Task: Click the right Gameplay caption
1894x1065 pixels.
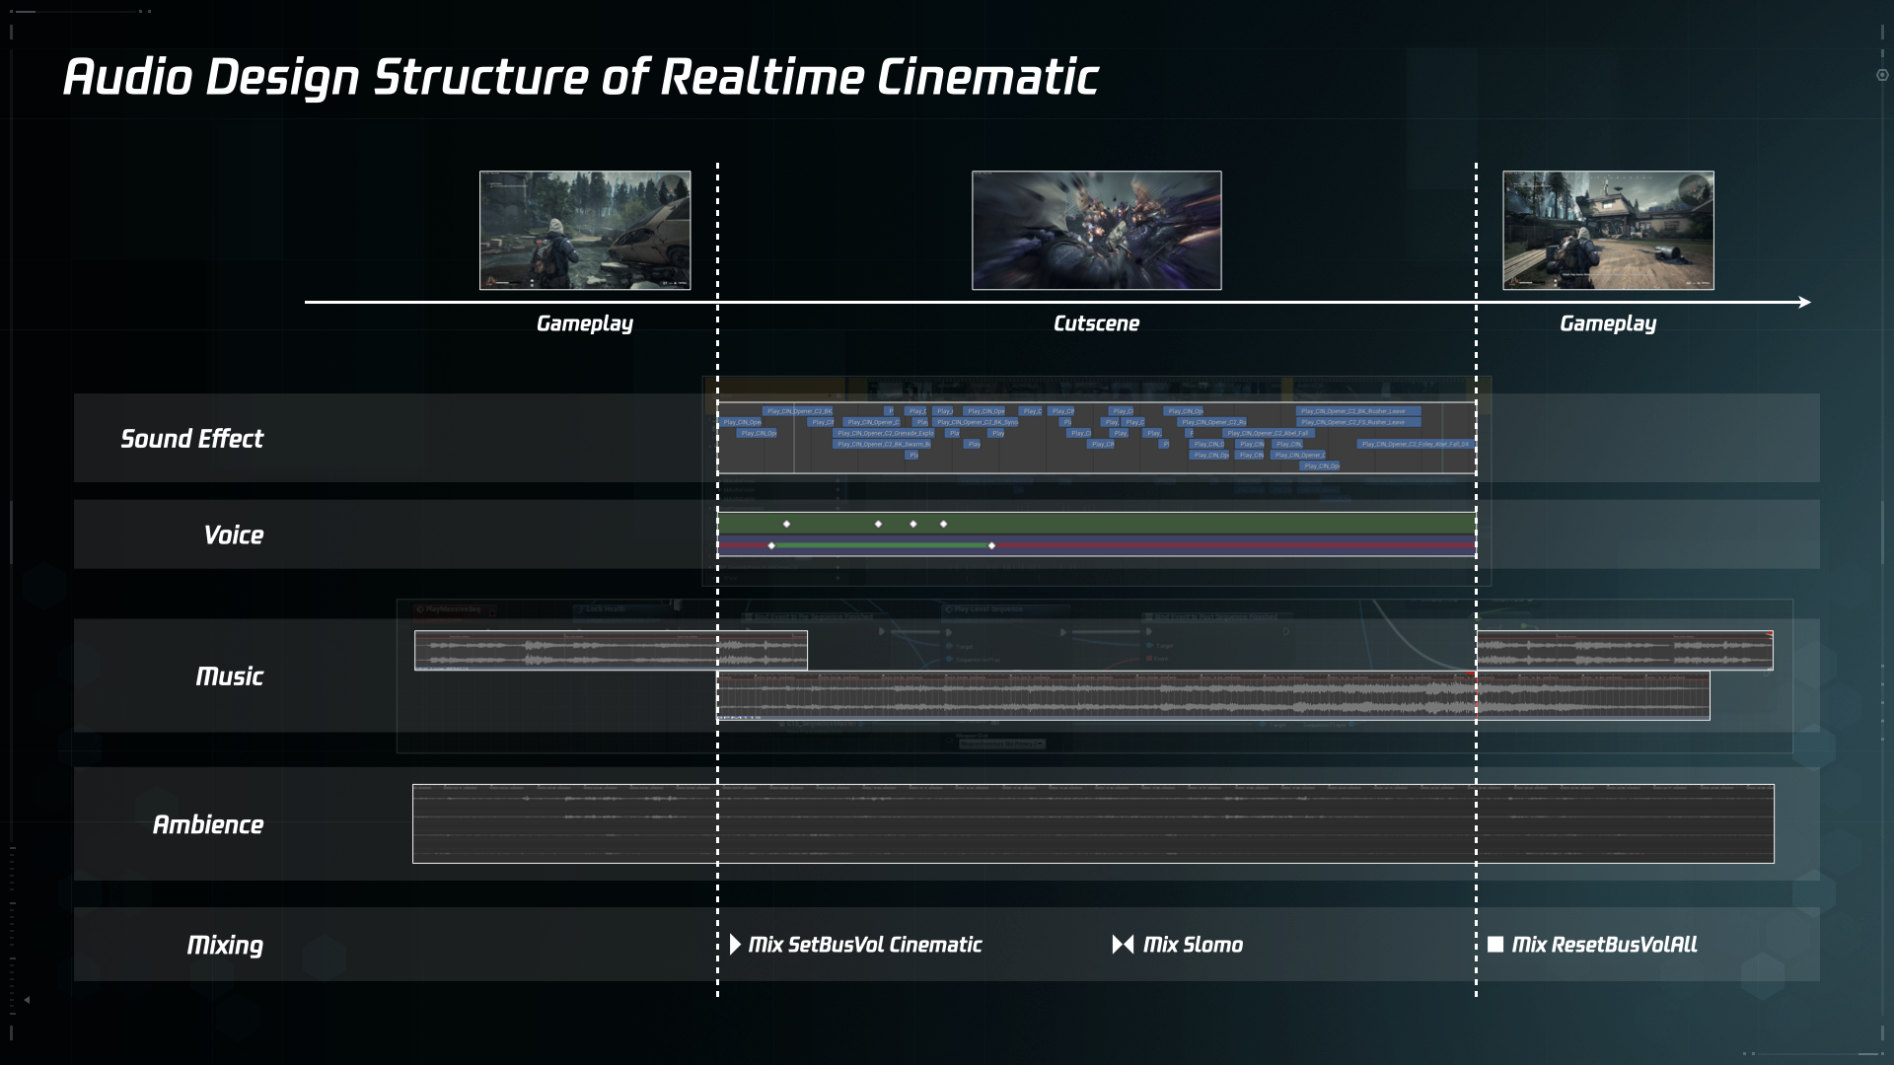Action: 1608,323
